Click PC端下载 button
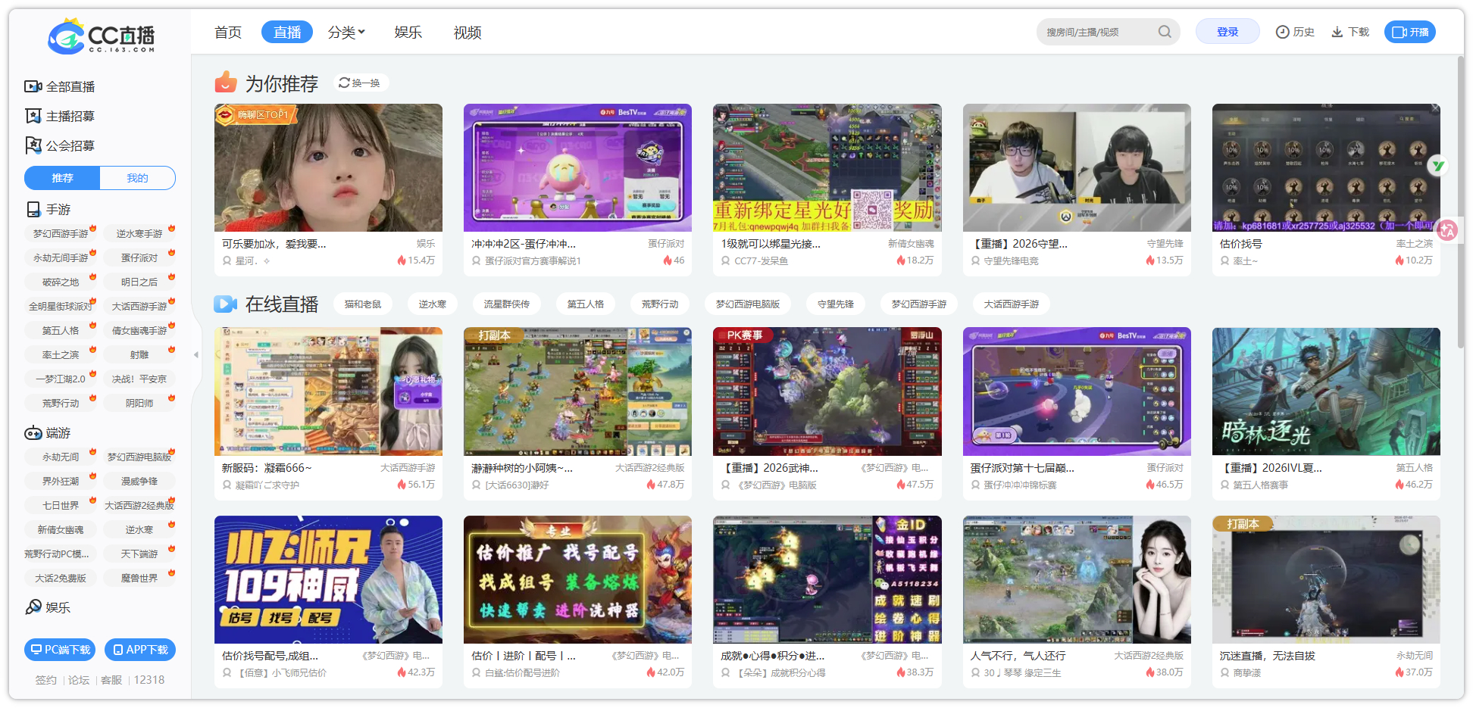 (x=60, y=650)
